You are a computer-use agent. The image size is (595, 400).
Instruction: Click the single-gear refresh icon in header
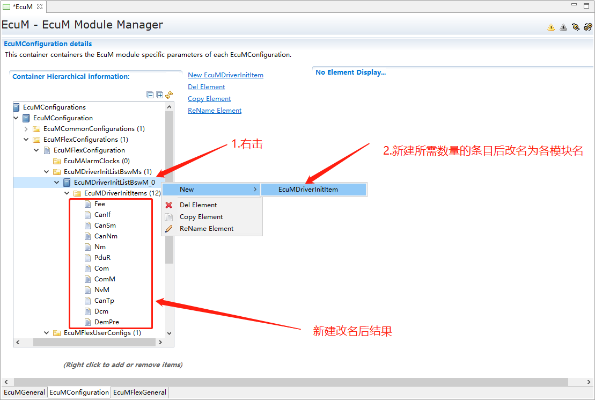coord(576,27)
